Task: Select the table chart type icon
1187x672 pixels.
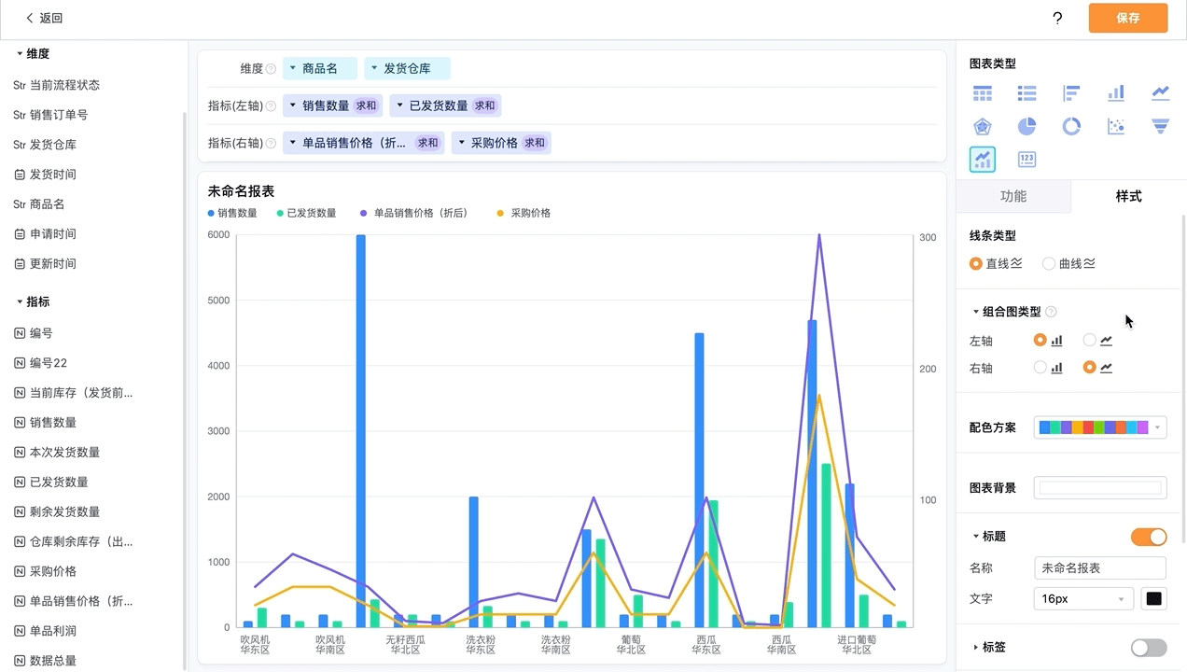Action: pos(983,93)
